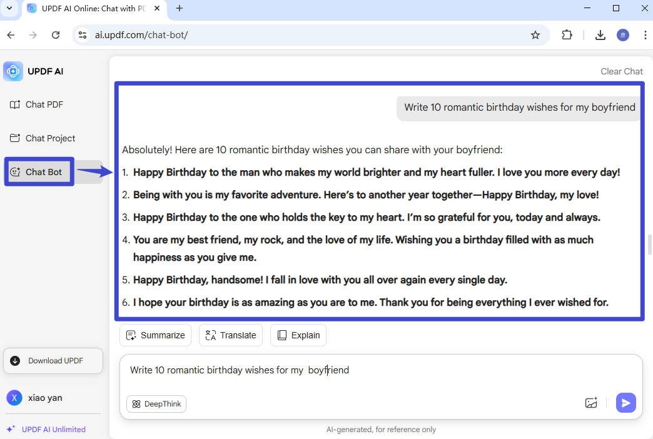653x439 pixels.
Task: Click the Chat Project folder icon
Action: click(15, 138)
